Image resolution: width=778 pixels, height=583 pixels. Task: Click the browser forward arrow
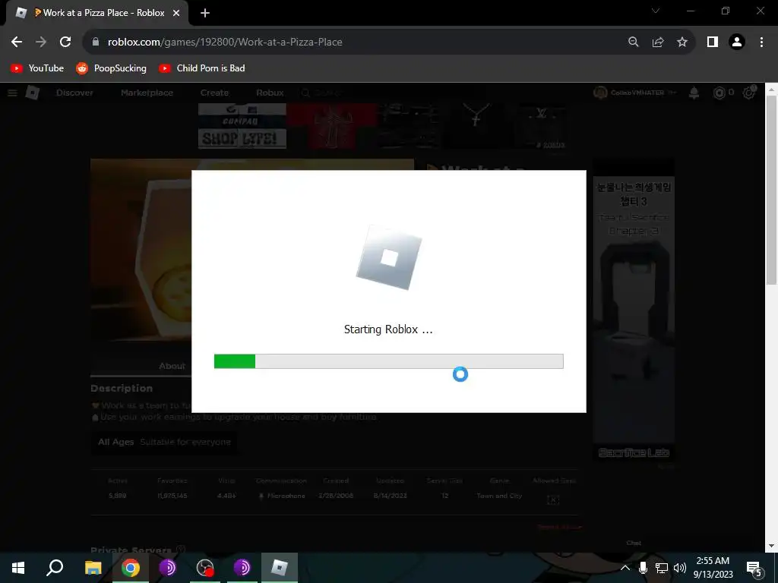41,43
